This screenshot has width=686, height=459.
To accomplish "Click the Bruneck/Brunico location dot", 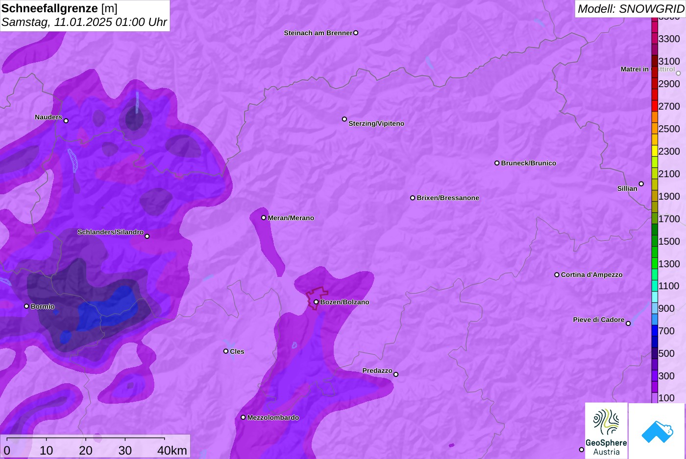I will coord(497,163).
